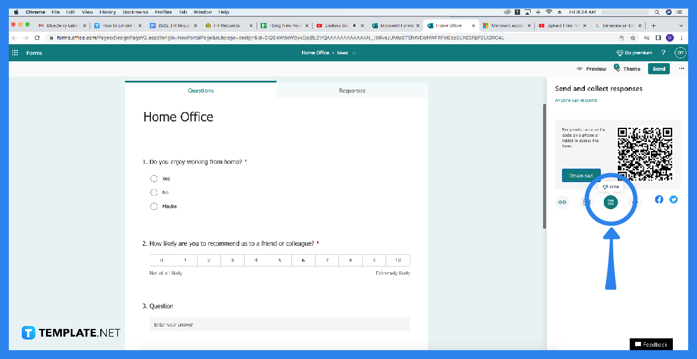The height and width of the screenshot is (359, 697).
Task: Click Forms home link in header
Action: pyautogui.click(x=34, y=53)
